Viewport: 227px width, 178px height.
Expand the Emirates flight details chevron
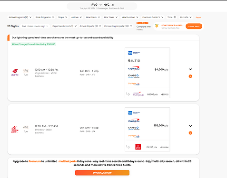190,126
